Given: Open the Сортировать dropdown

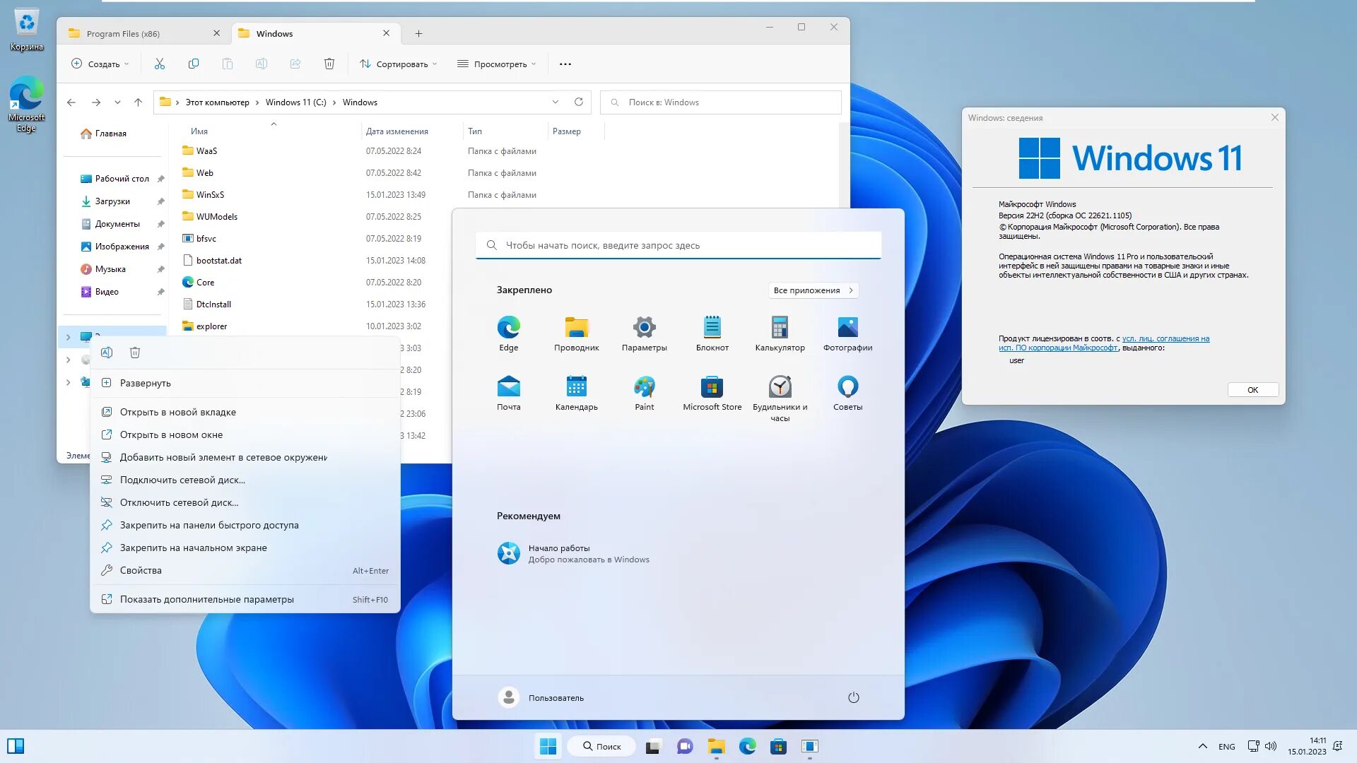Looking at the screenshot, I should coord(398,64).
